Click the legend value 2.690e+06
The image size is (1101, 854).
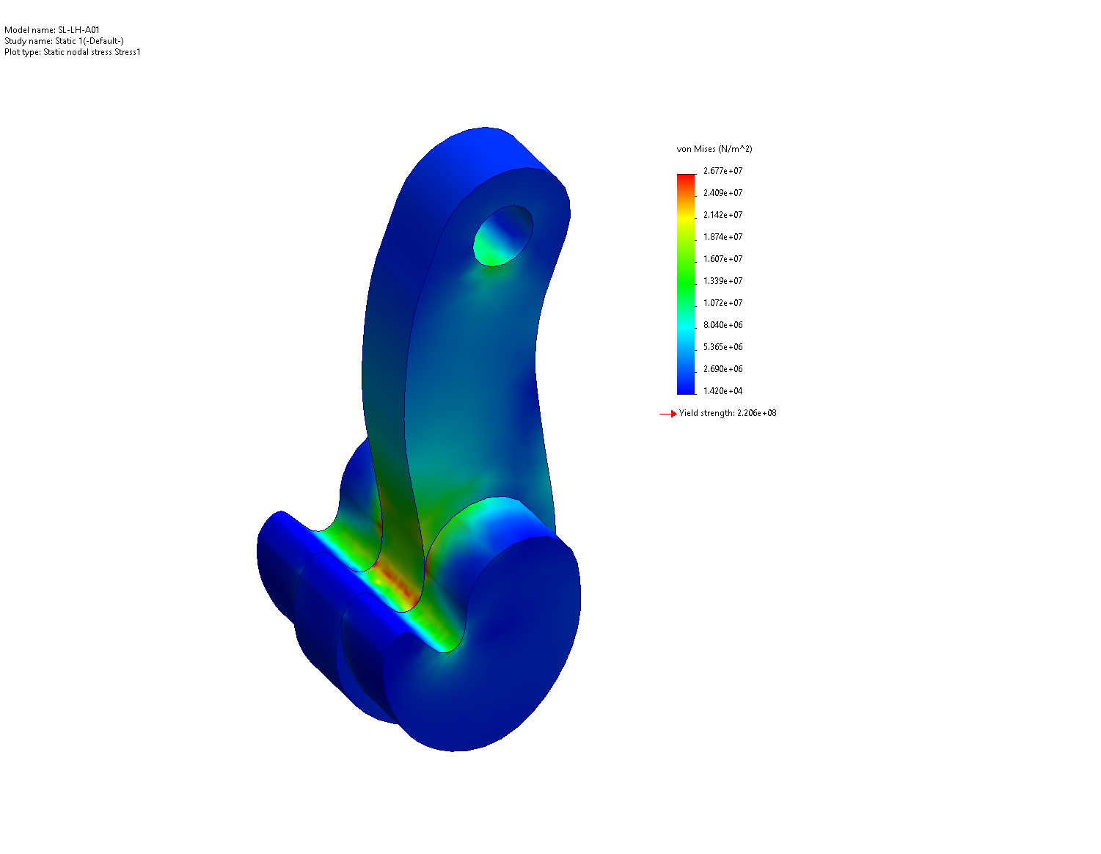(723, 369)
